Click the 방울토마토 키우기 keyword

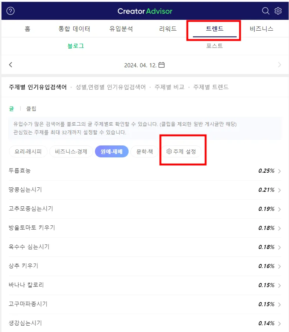click(x=32, y=228)
